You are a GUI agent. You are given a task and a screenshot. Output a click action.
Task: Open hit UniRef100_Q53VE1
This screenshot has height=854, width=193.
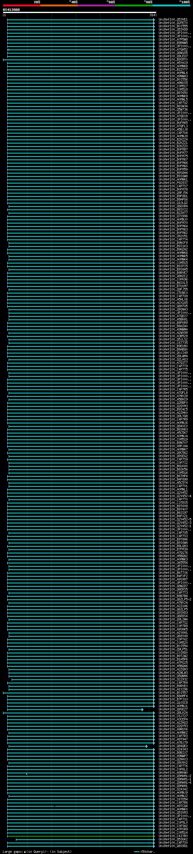[x=173, y=20]
